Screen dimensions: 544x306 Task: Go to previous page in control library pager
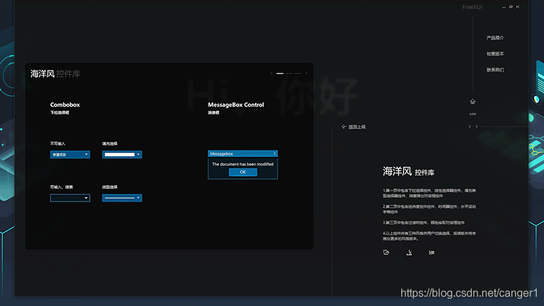(x=271, y=73)
